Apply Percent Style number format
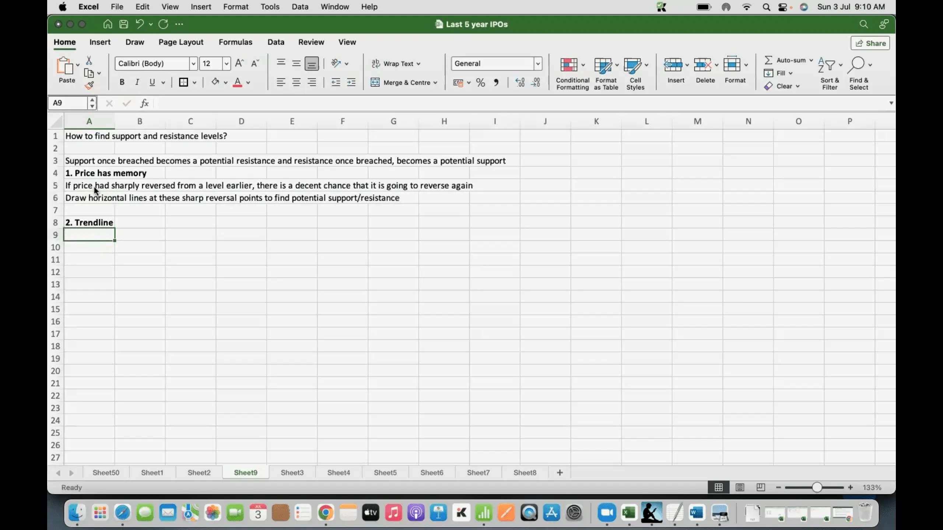 coord(480,82)
